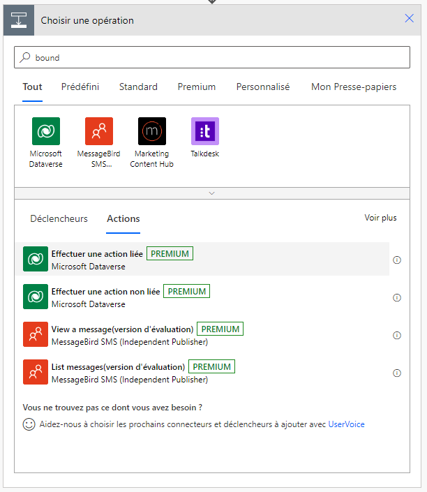
Task: Choose Effectuer une action non liée action
Action: pyautogui.click(x=202, y=297)
